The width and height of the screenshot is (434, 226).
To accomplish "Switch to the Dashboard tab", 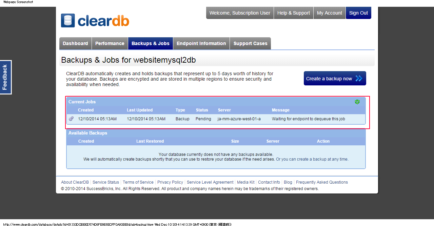I will pos(75,43).
